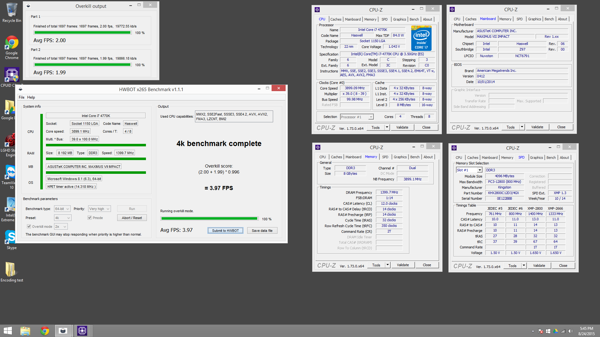The image size is (600, 337).
Task: Click the CPU-Z window icon in the CPU tab window
Action: [317, 10]
